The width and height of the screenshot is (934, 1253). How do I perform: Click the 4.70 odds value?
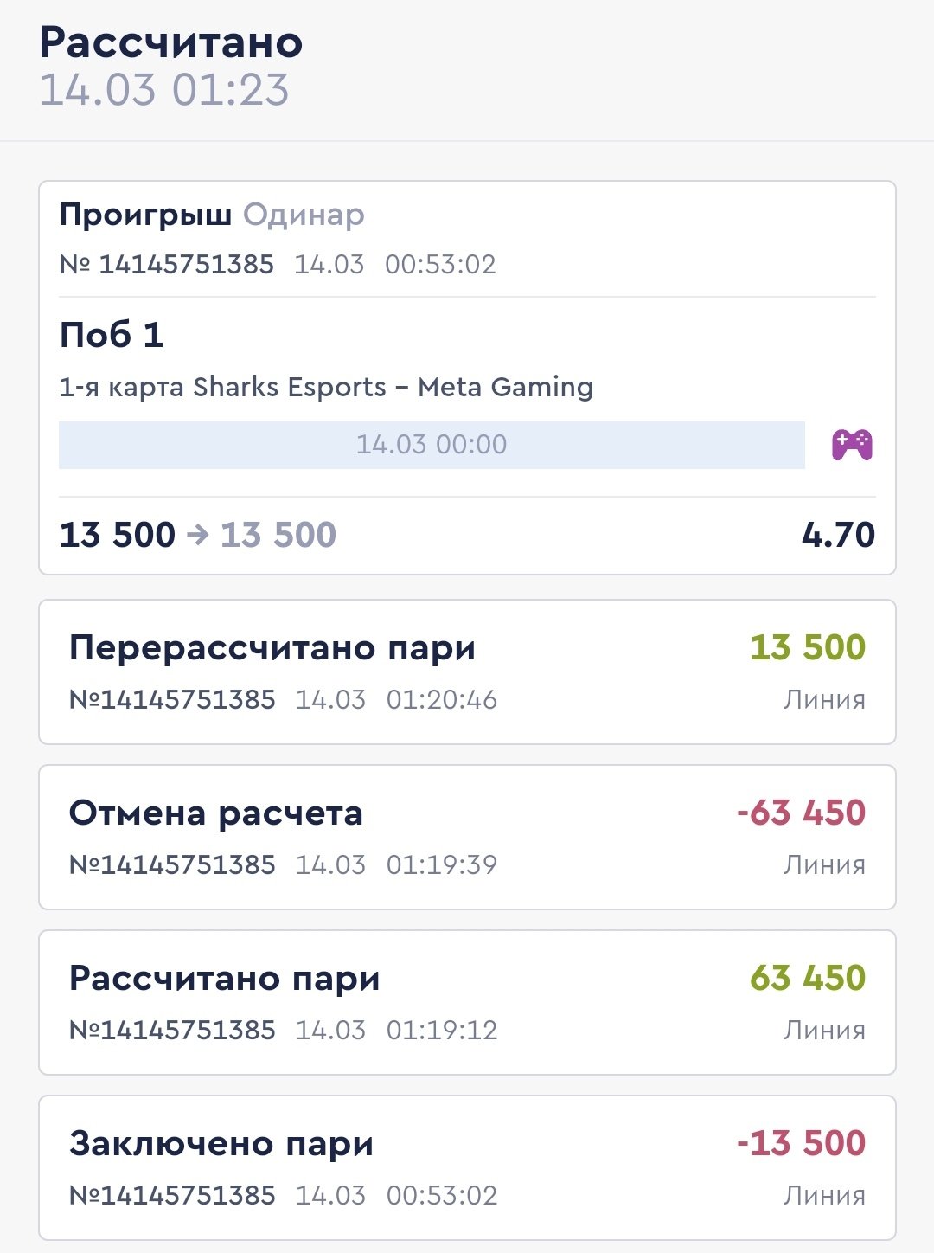pyautogui.click(x=838, y=535)
